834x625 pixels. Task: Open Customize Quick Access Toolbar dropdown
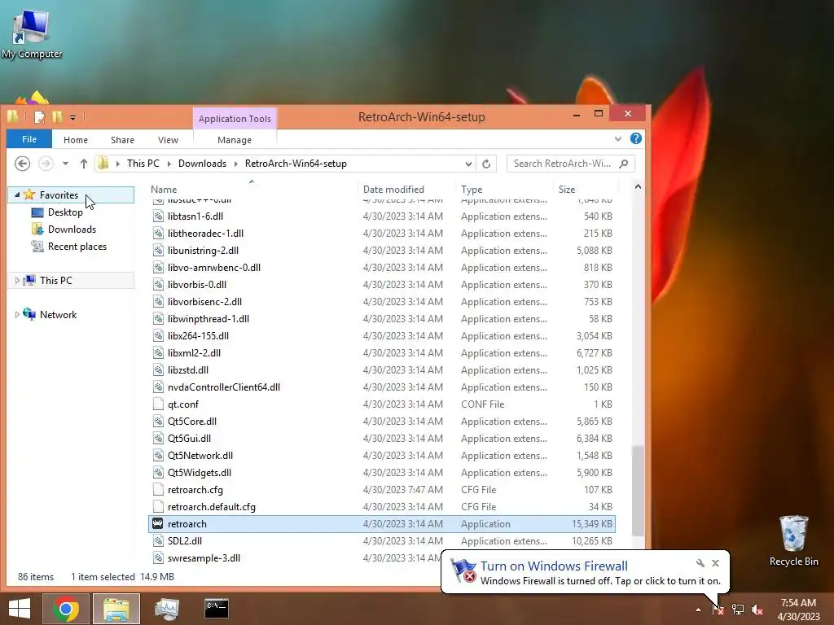(72, 117)
